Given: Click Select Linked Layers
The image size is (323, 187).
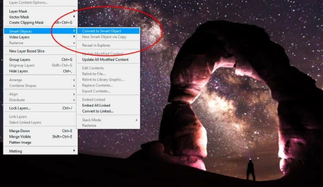Looking at the screenshot, I should tap(40, 122).
